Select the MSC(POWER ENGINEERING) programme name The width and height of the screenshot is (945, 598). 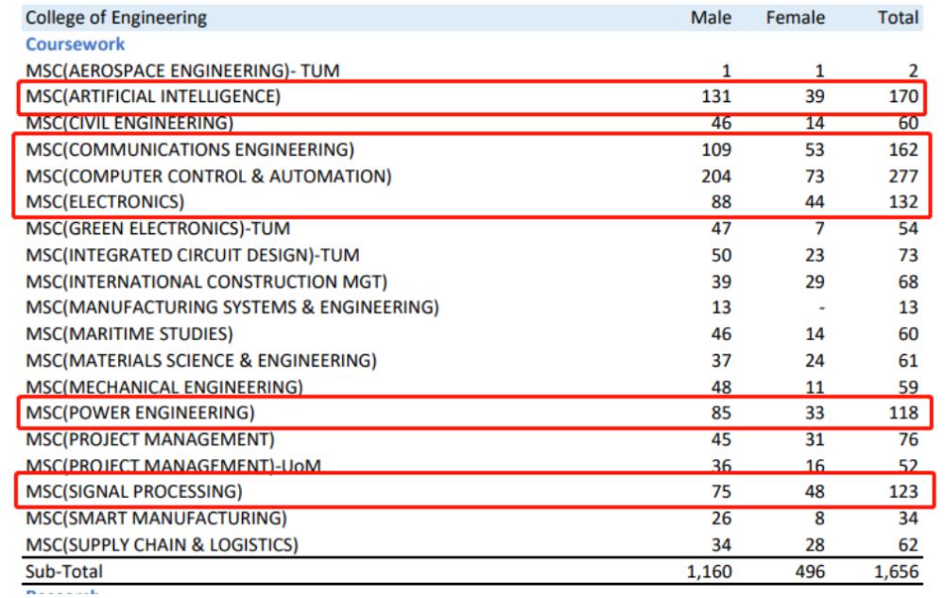[138, 413]
